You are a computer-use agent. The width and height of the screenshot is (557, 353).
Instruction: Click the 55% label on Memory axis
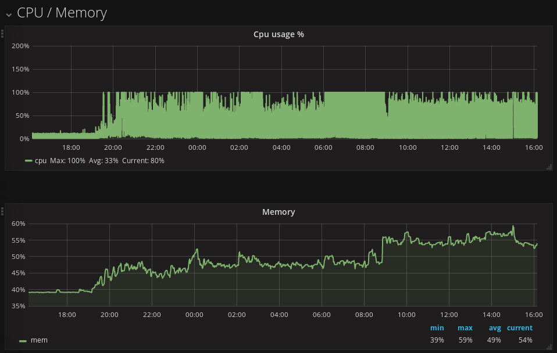19,240
